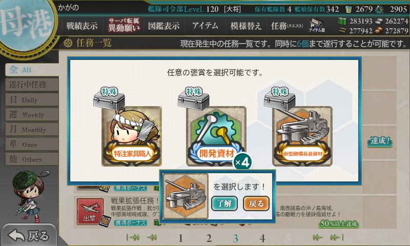Switch to the 全 All quest filter
Image resolution: width=410 pixels, height=246 pixels.
pos(32,70)
